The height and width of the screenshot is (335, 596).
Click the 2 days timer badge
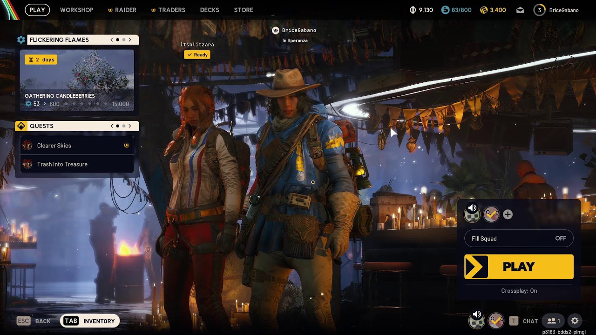pos(41,60)
